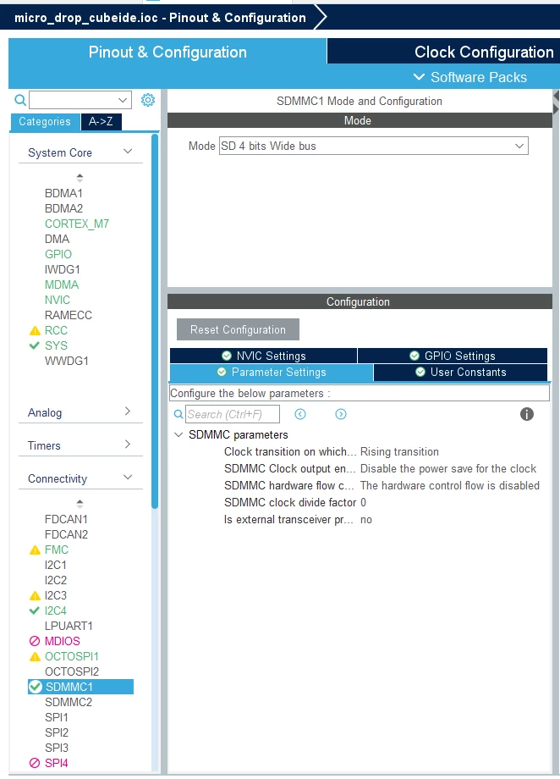This screenshot has height=779, width=560.
Task: Select SPI2 in Connectivity
Action: pos(57,732)
